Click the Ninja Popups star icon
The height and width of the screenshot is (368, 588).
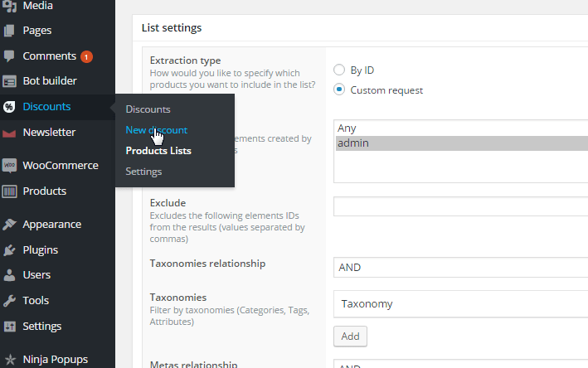(10, 360)
